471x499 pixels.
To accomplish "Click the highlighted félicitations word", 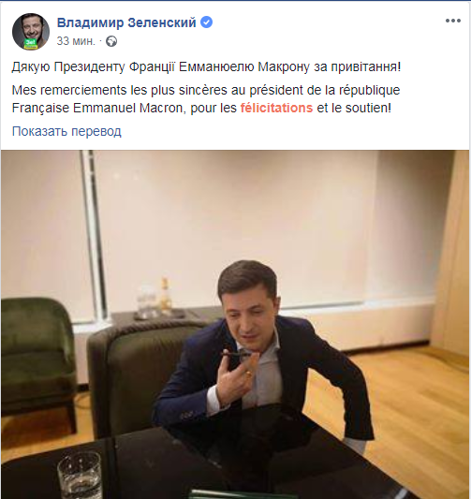I will pyautogui.click(x=276, y=108).
